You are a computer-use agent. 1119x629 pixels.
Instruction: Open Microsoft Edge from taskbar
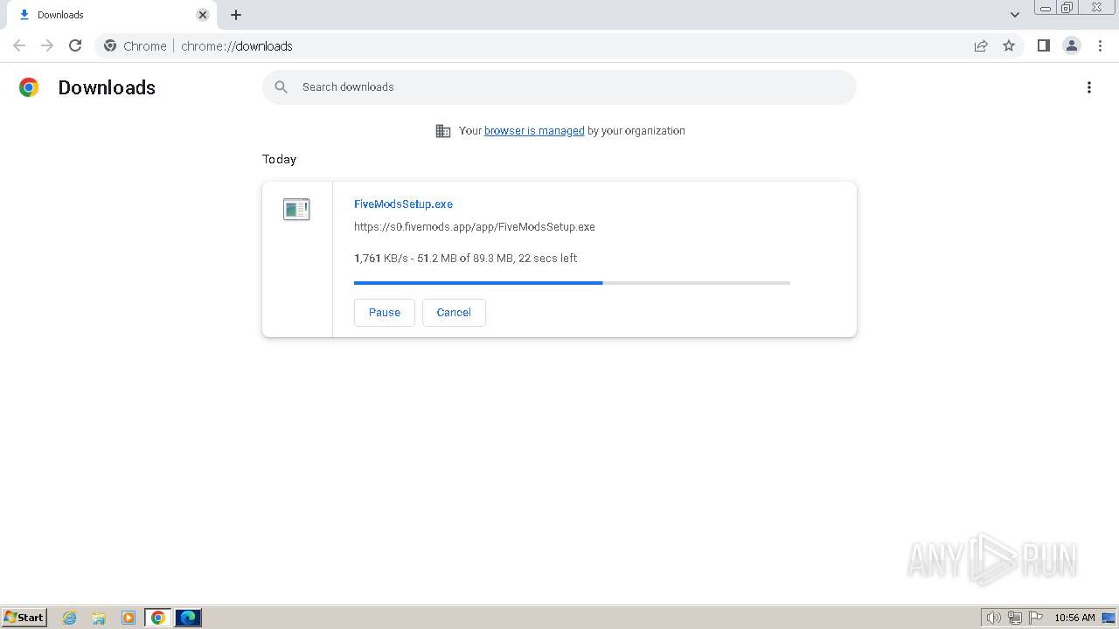(x=188, y=618)
